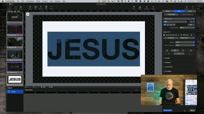This screenshot has width=204, height=114.
Task: Click the Live toolbar icon
Action: pyautogui.click(x=193, y=7)
